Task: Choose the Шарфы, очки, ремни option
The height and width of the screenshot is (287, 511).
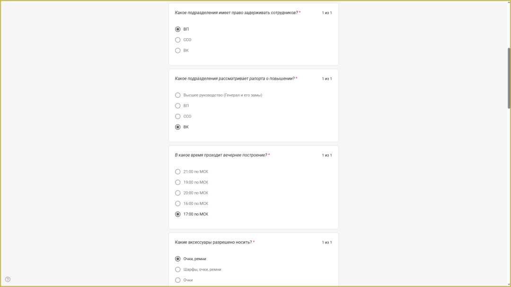Action: [x=178, y=270]
